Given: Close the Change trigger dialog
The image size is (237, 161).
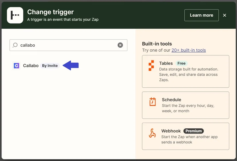Looking at the screenshot, I should [x=225, y=15].
